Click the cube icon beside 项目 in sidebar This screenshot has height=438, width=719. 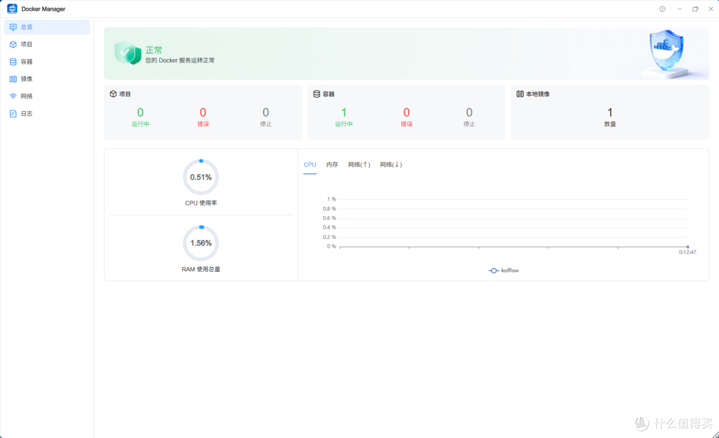pos(13,45)
